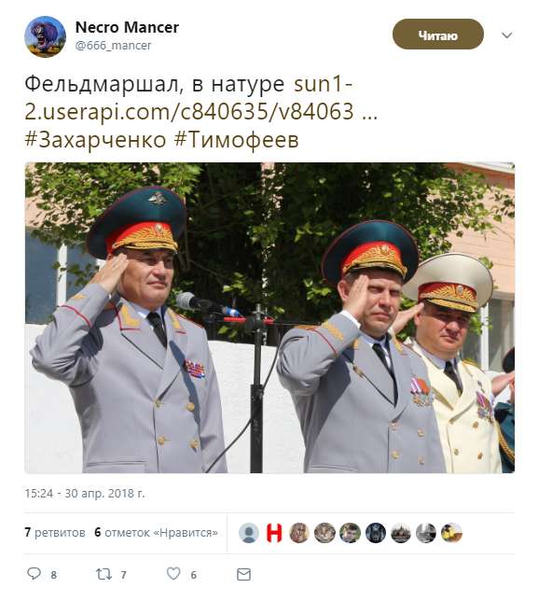Click the red H liker avatar

[x=274, y=533]
